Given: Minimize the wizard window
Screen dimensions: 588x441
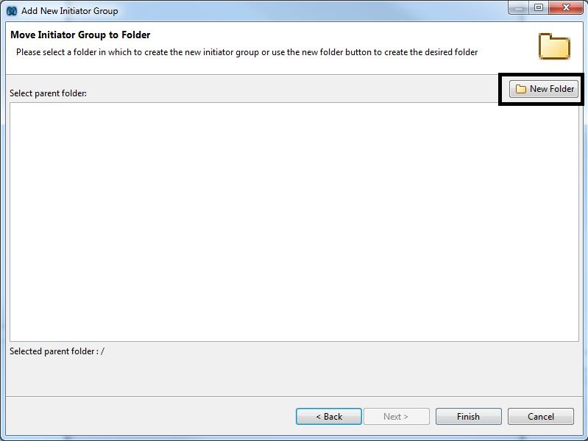Looking at the screenshot, I should [x=518, y=8].
